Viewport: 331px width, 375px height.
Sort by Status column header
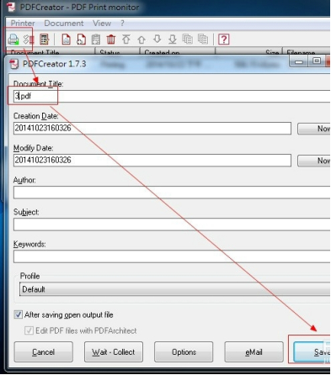point(117,52)
